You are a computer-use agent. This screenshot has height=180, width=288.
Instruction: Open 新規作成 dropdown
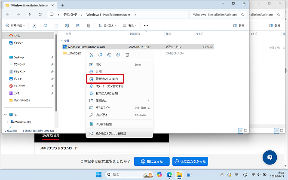pyautogui.click(x=15, y=25)
